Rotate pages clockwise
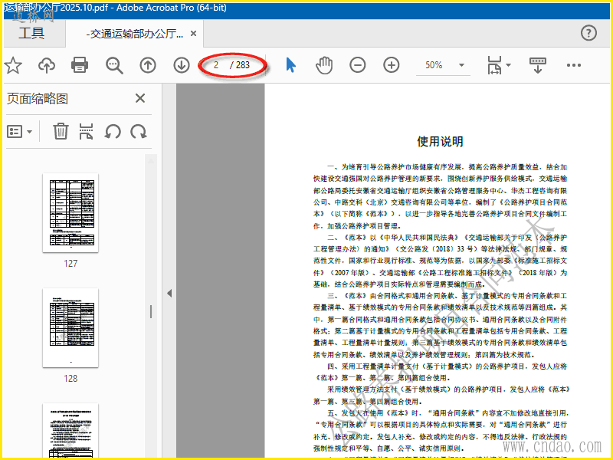The width and height of the screenshot is (613, 460). tap(139, 131)
